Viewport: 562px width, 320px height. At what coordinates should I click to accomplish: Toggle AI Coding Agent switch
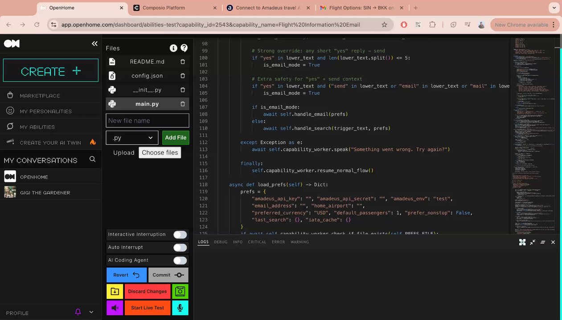pos(180,260)
